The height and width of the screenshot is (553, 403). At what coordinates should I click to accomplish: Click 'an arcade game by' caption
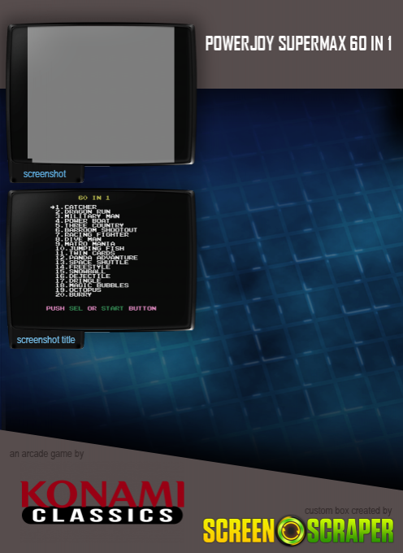pyautogui.click(x=46, y=454)
